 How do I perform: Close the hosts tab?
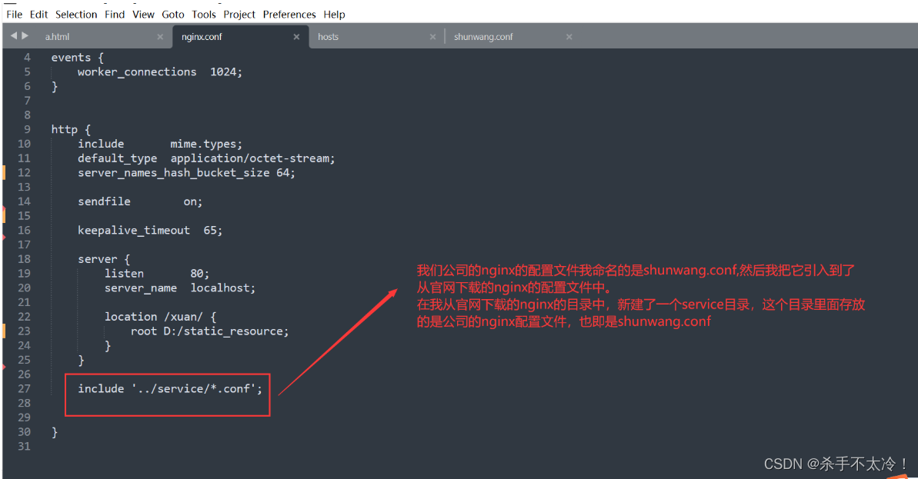(432, 37)
